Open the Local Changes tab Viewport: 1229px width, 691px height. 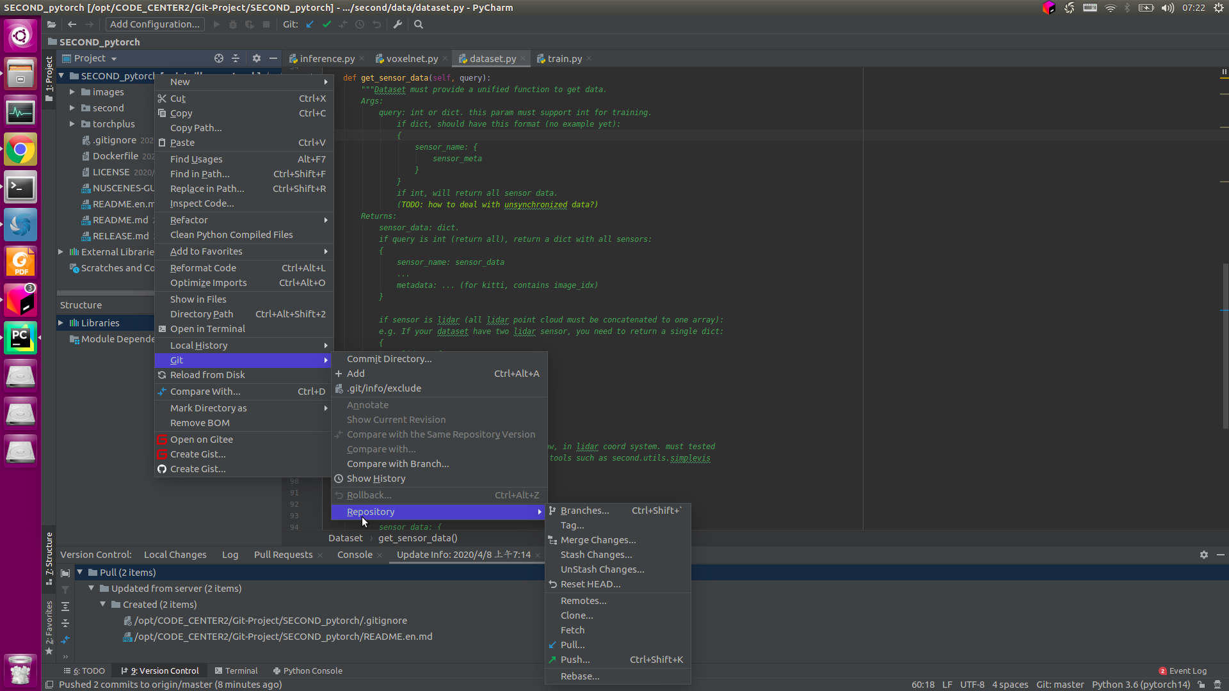pyautogui.click(x=175, y=555)
